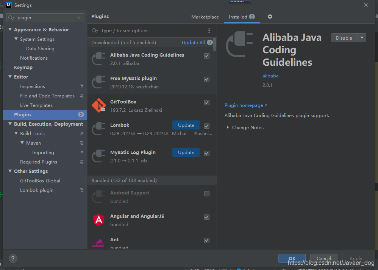
Task: Open plugin settings gear menu
Action: pos(270,17)
